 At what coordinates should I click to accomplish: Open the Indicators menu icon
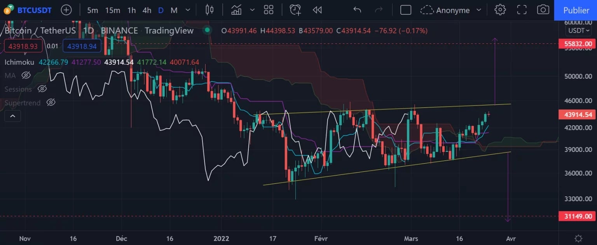(236, 10)
